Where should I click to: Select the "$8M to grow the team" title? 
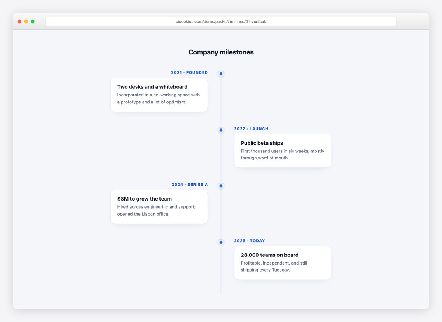tap(144, 199)
